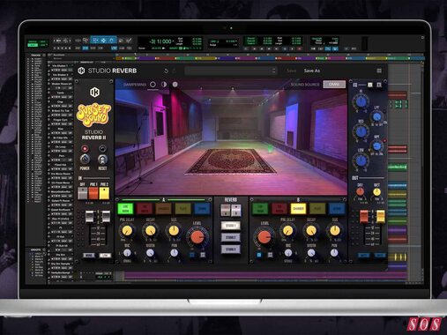Click the red output fader cap
The width and height of the screenshot is (447, 335).
click(363, 217)
